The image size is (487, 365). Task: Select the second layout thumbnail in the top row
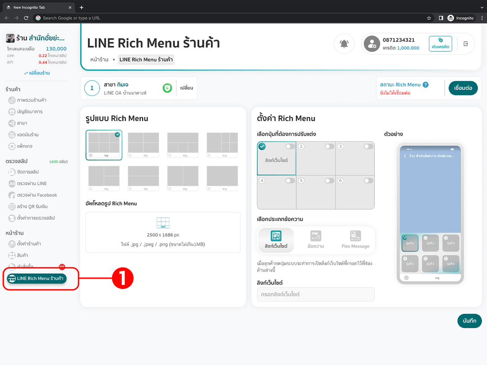[x=143, y=145]
